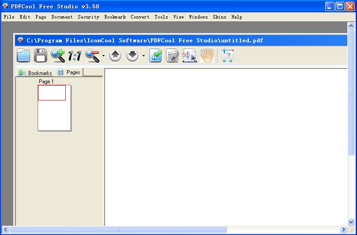Switch to the Pages tab
Image resolution: width=357 pixels, height=235 pixels.
coord(69,72)
